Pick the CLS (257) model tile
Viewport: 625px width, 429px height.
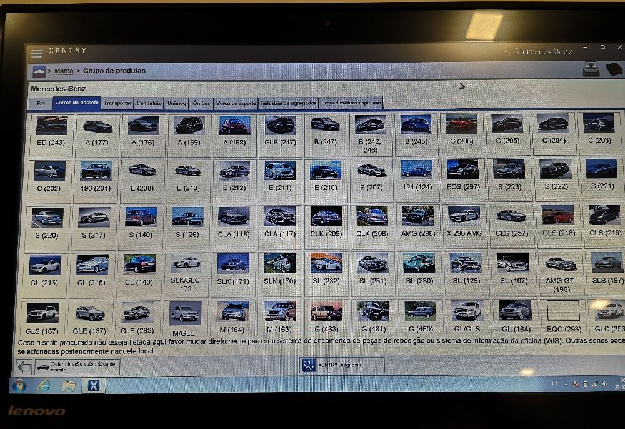click(x=511, y=226)
